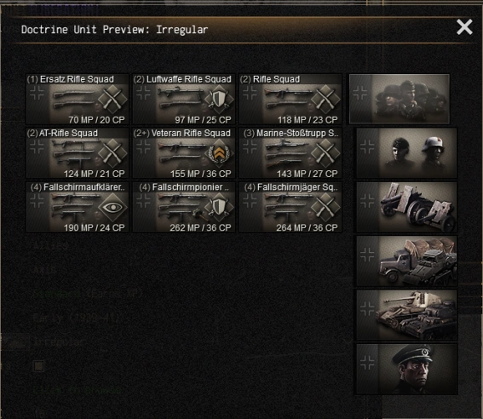Open the Fallschirmaufklärer unit card

[x=78, y=207]
